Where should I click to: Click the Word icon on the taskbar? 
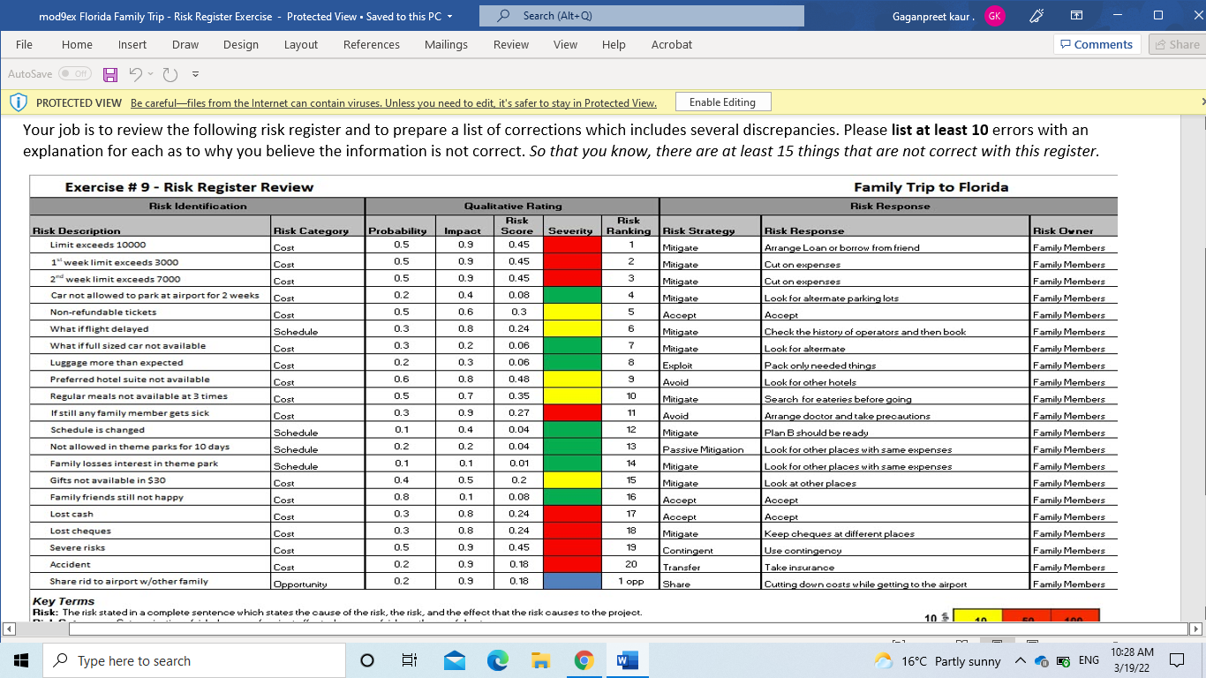click(627, 660)
